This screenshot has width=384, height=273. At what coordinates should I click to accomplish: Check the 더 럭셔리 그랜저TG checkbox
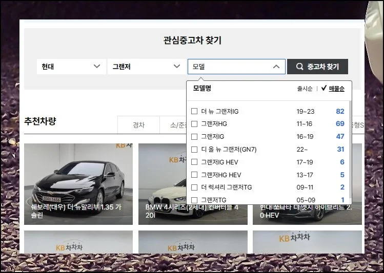(x=194, y=187)
